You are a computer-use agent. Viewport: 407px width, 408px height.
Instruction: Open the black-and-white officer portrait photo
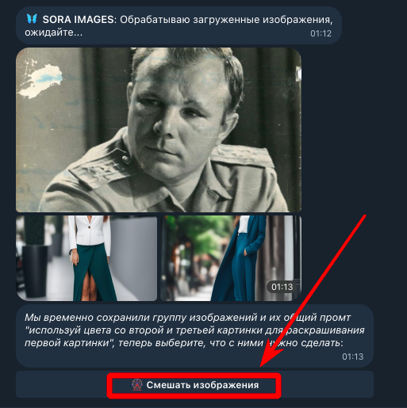click(x=159, y=130)
